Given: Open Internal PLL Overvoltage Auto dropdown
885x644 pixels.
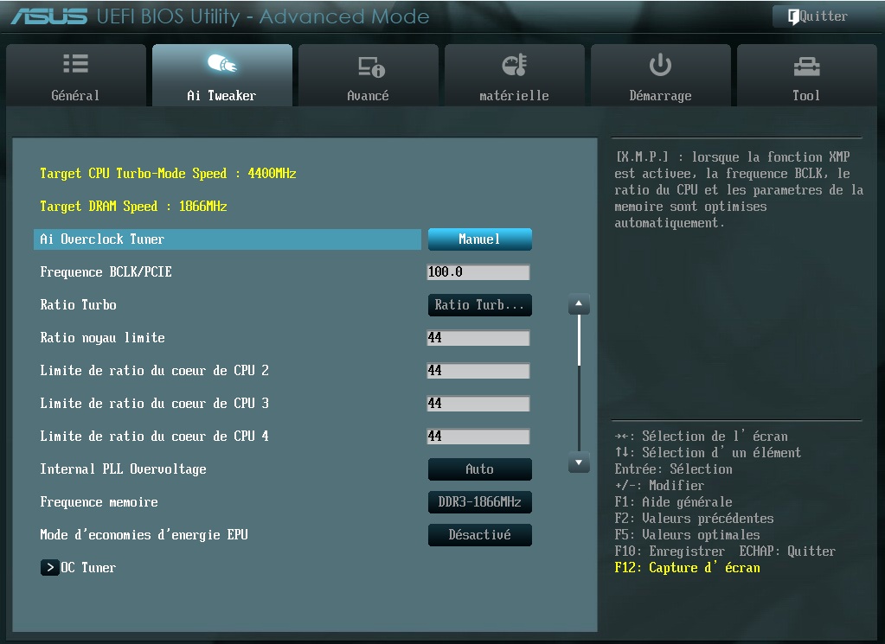Looking at the screenshot, I should [x=479, y=469].
